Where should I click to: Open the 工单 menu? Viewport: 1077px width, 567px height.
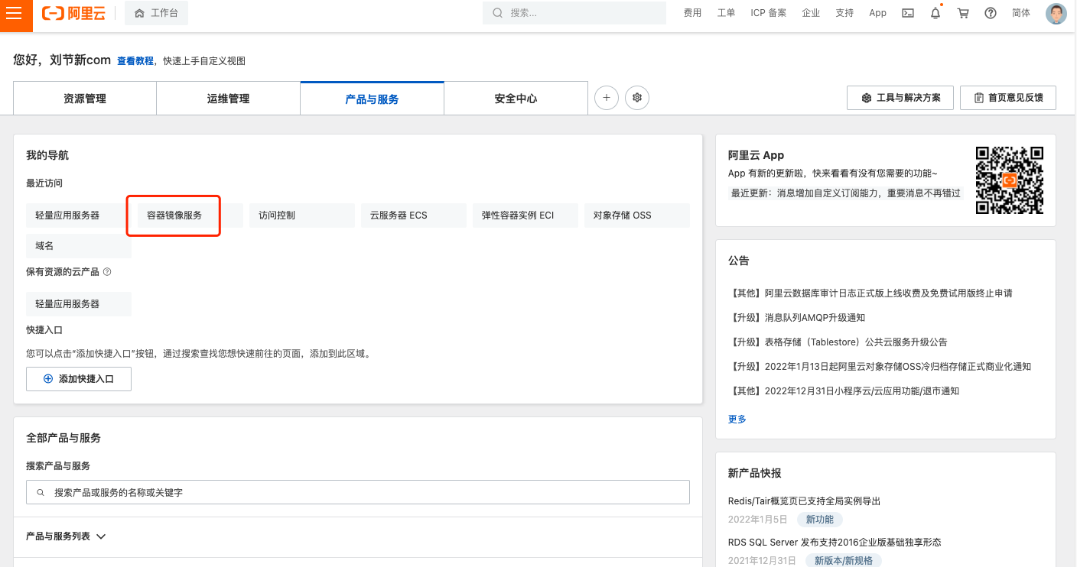coord(726,13)
